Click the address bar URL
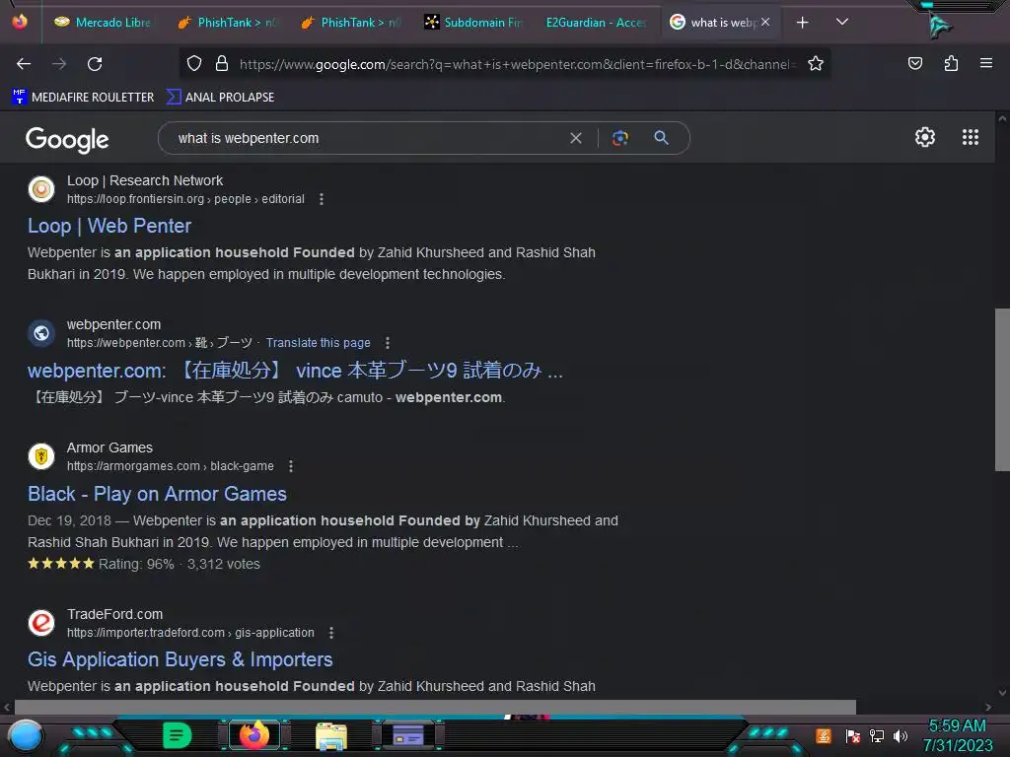 click(x=518, y=64)
